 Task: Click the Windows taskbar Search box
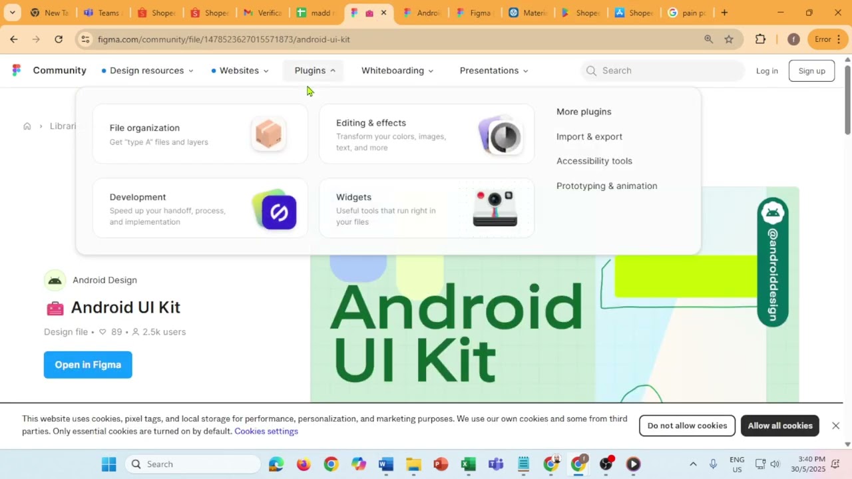tap(192, 464)
